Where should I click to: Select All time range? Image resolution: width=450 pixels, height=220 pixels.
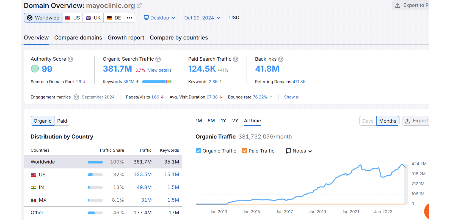coord(252,121)
